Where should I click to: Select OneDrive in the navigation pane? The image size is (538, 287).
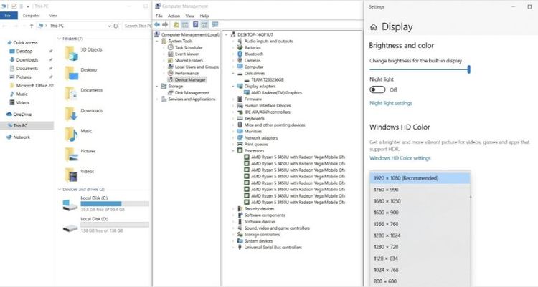coord(22,115)
